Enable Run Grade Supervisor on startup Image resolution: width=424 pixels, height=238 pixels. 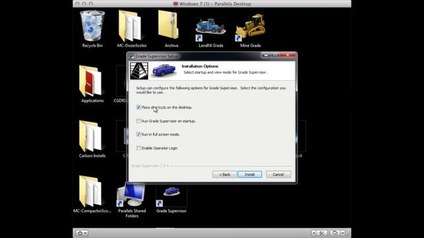(x=138, y=121)
